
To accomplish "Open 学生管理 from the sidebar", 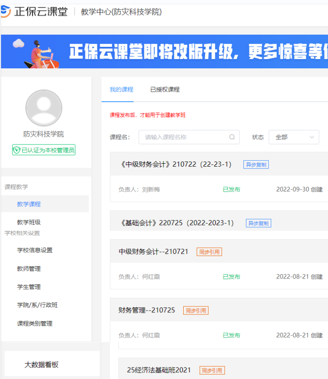I will [x=29, y=287].
